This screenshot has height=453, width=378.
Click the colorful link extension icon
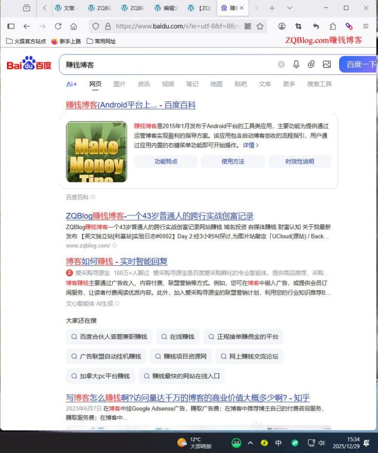349,26
